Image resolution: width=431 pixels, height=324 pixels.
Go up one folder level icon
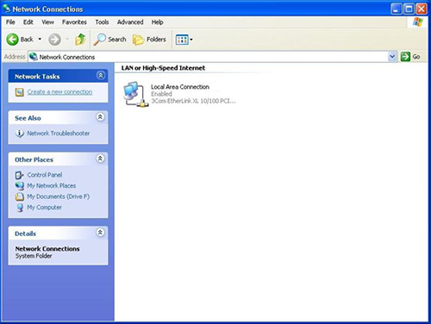pos(80,40)
